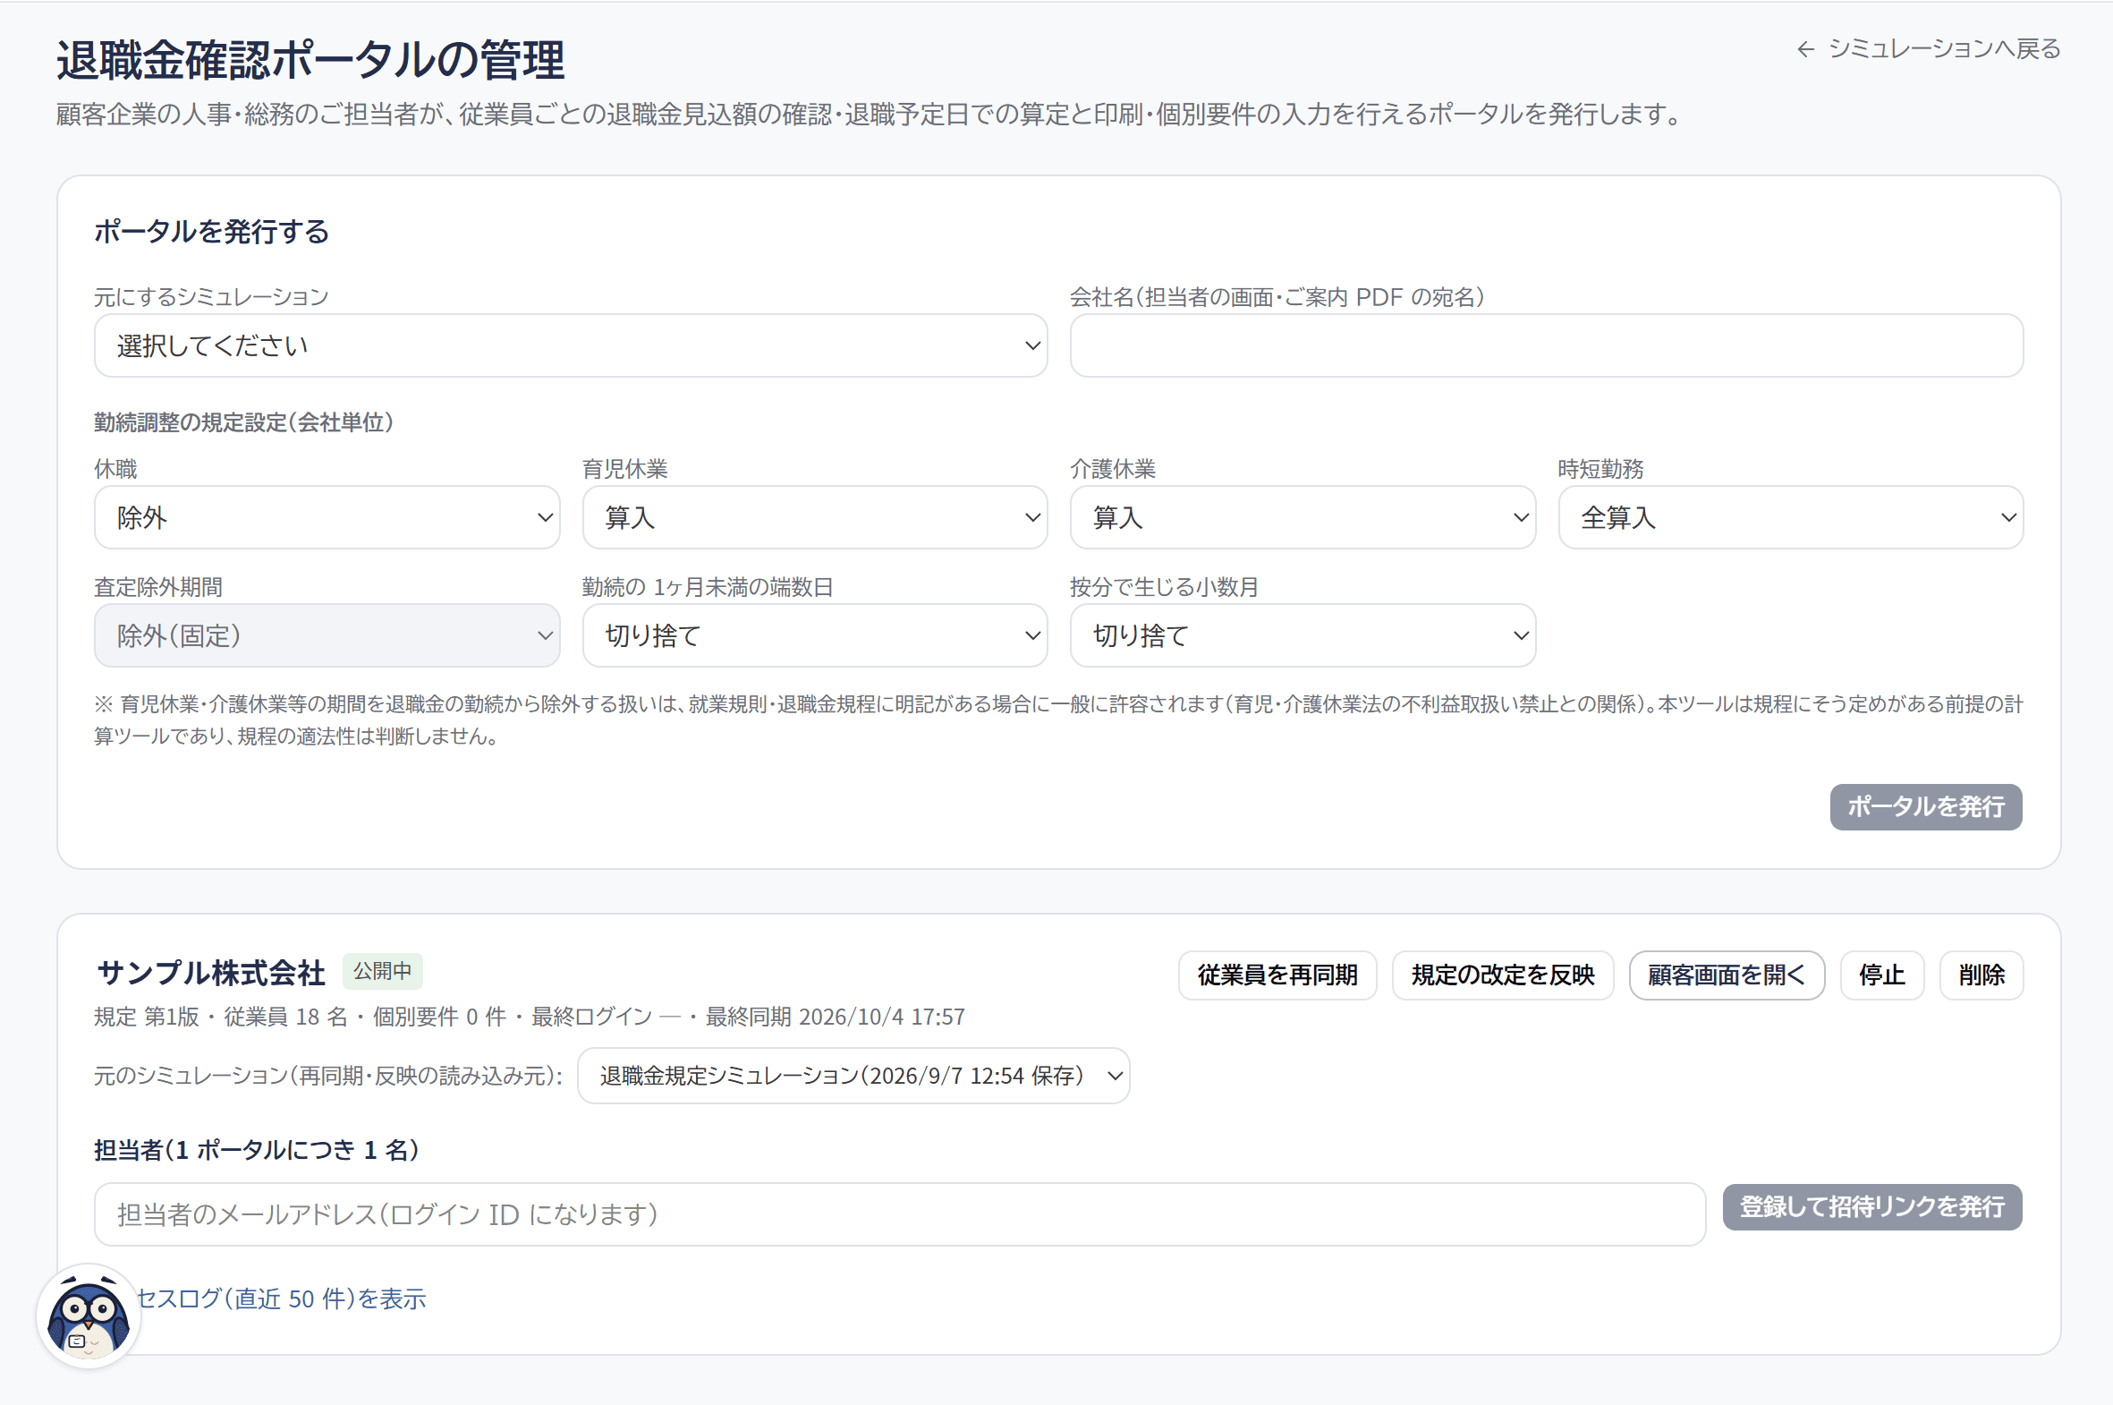Image resolution: width=2113 pixels, height=1405 pixels.
Task: Click the ポータルを発行 button
Action: [1926, 806]
